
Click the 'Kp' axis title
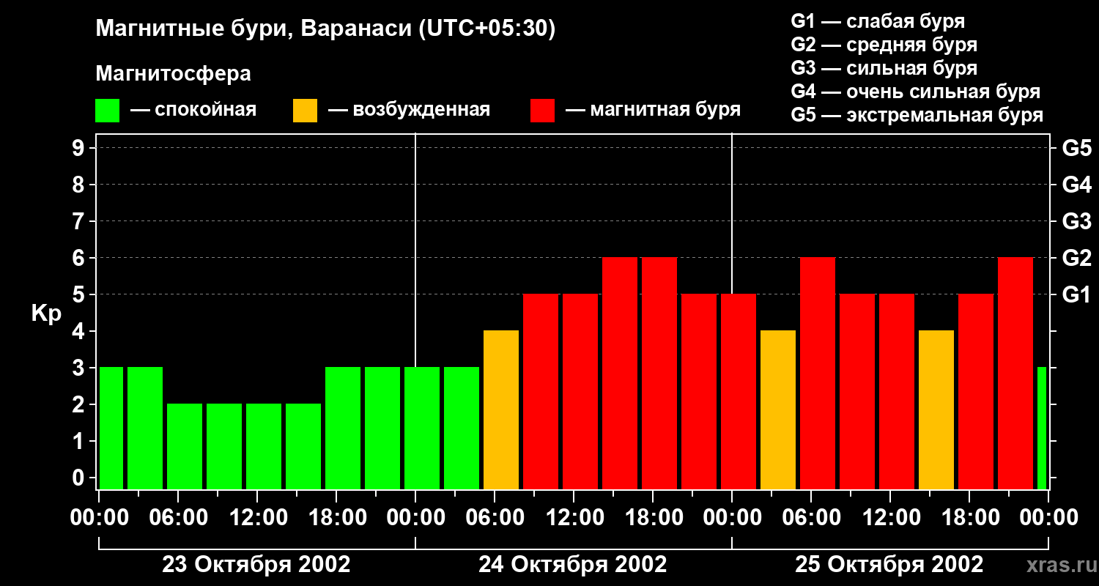click(x=47, y=313)
